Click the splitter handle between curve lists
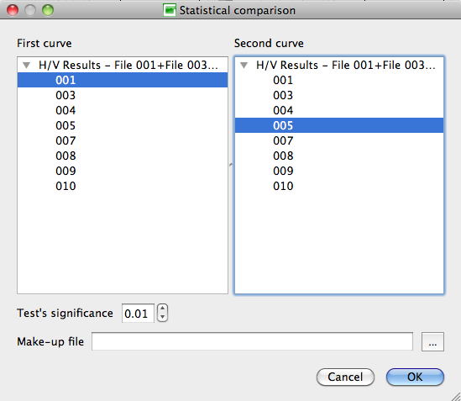 click(231, 165)
